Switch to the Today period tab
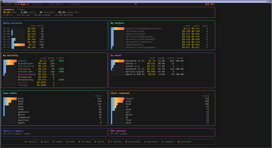Image resolution: width=272 pixels, height=148 pixels. click(8, 4)
